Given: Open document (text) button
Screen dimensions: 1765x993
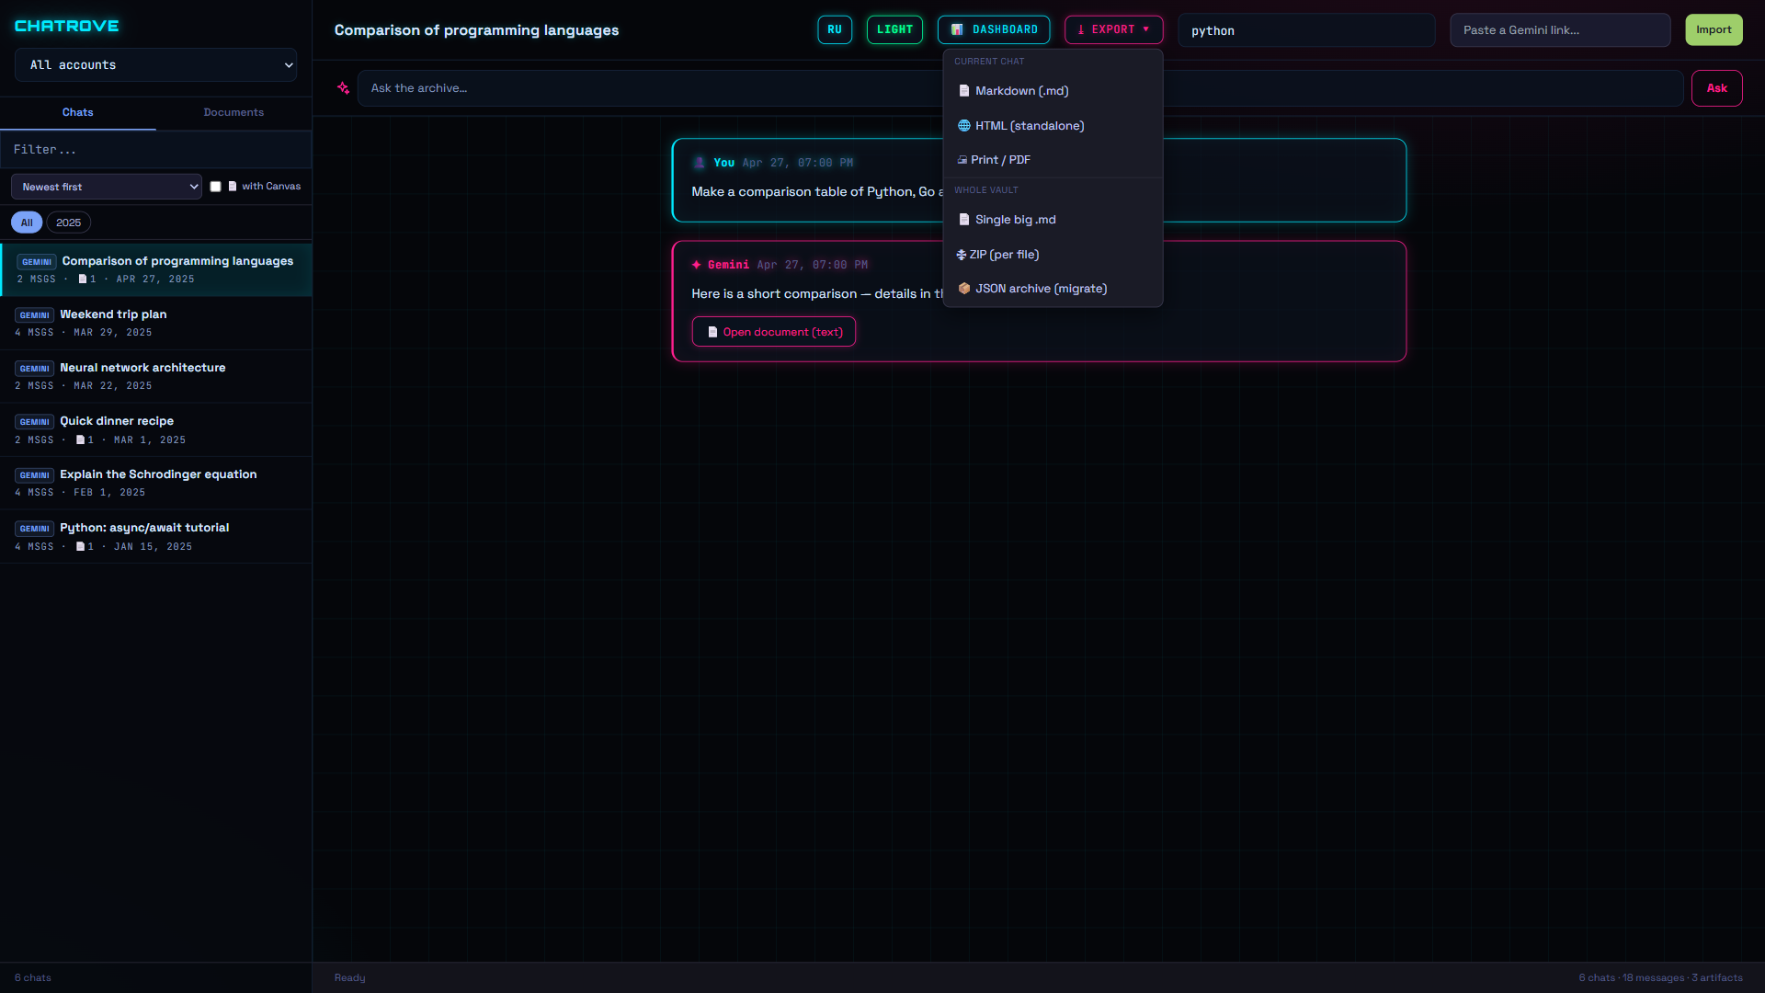Looking at the screenshot, I should click(x=773, y=332).
